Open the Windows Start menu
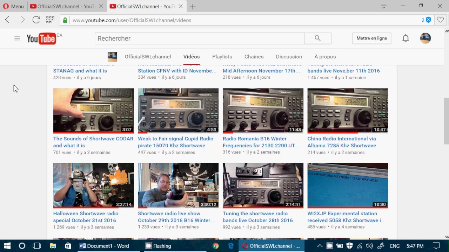The width and height of the screenshot is (449, 252). click(x=7, y=246)
